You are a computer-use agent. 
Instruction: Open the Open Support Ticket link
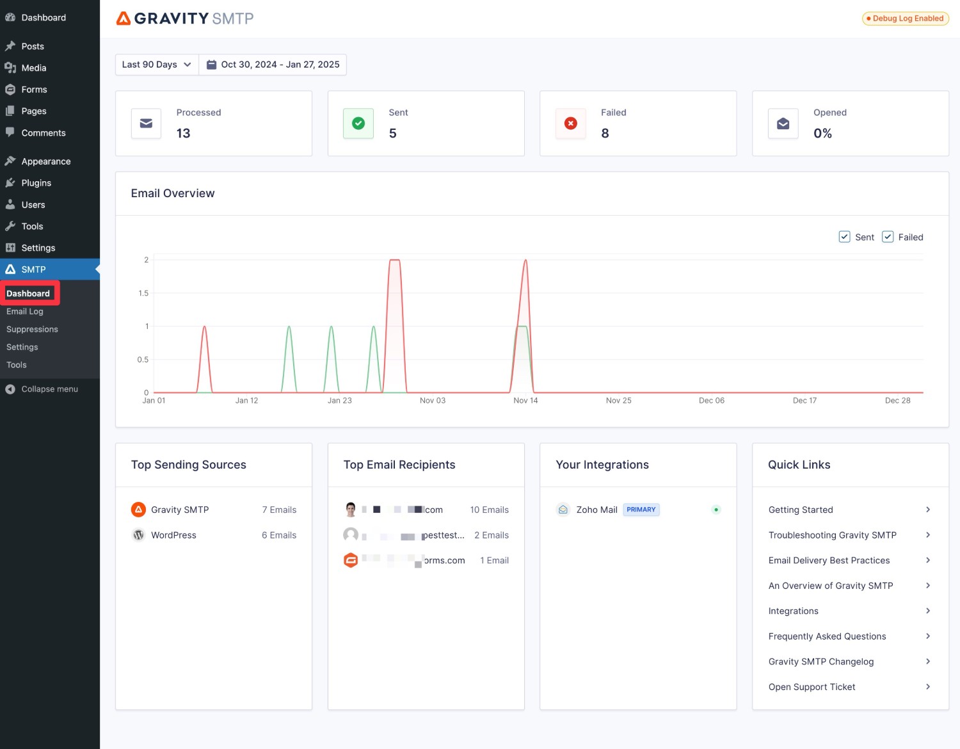pyautogui.click(x=812, y=687)
